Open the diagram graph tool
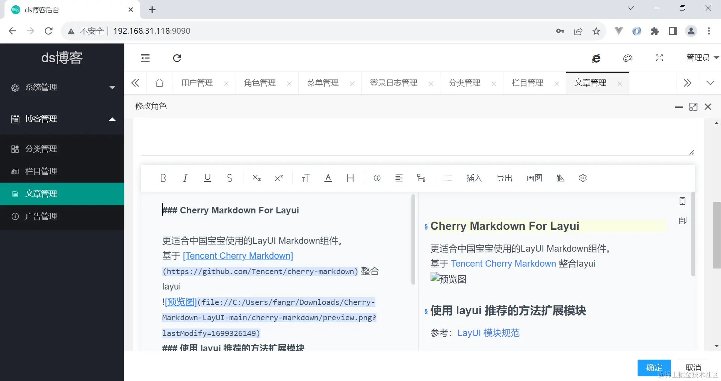The image size is (721, 381). click(421, 178)
